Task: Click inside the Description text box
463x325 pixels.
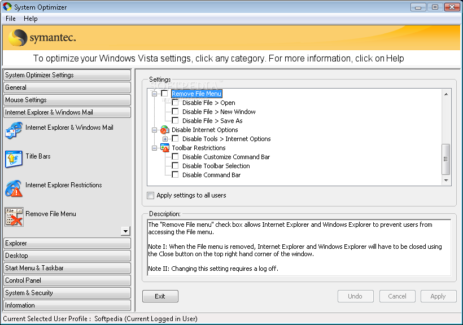Action: [299, 247]
